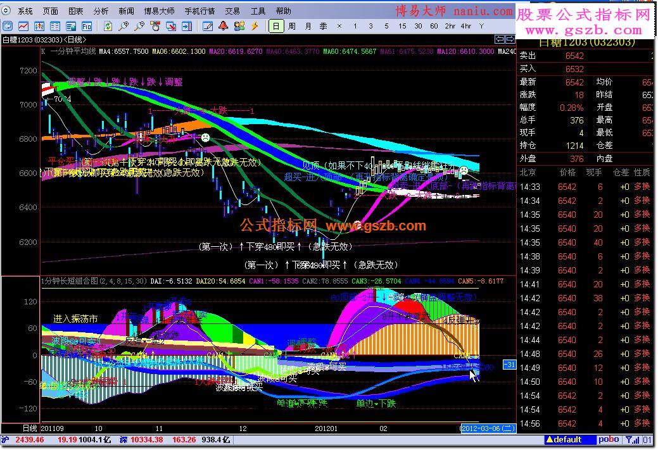
Task: Switch to 周 weekly period
Action: pyautogui.click(x=292, y=27)
